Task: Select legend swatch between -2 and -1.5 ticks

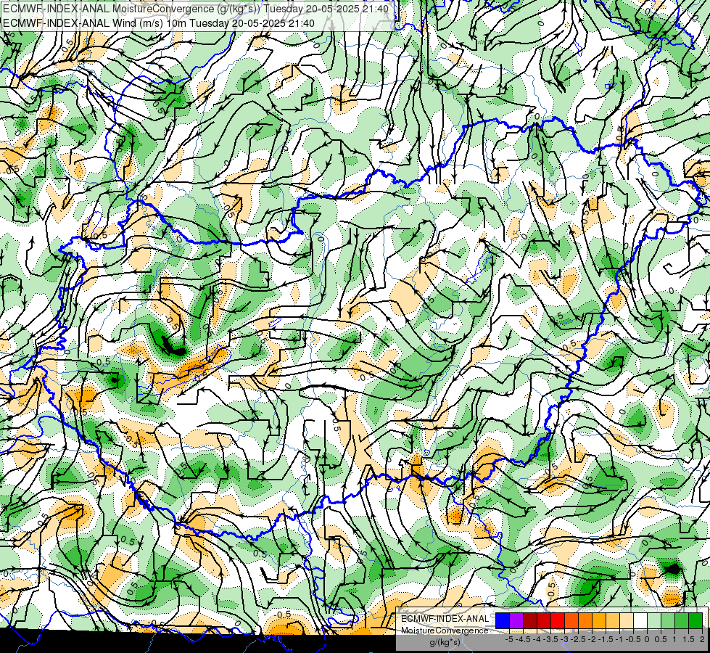Action: point(599,621)
